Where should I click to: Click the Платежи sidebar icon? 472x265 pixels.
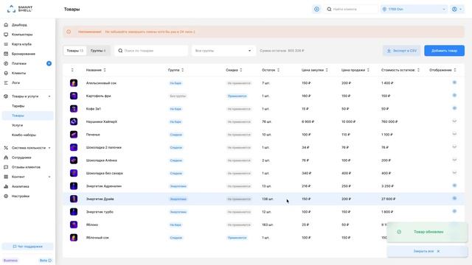click(x=6, y=63)
